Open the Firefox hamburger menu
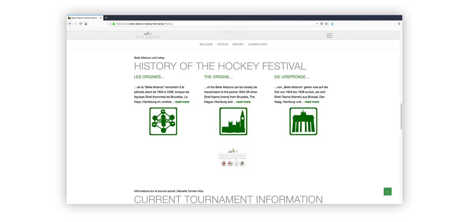 point(399,24)
